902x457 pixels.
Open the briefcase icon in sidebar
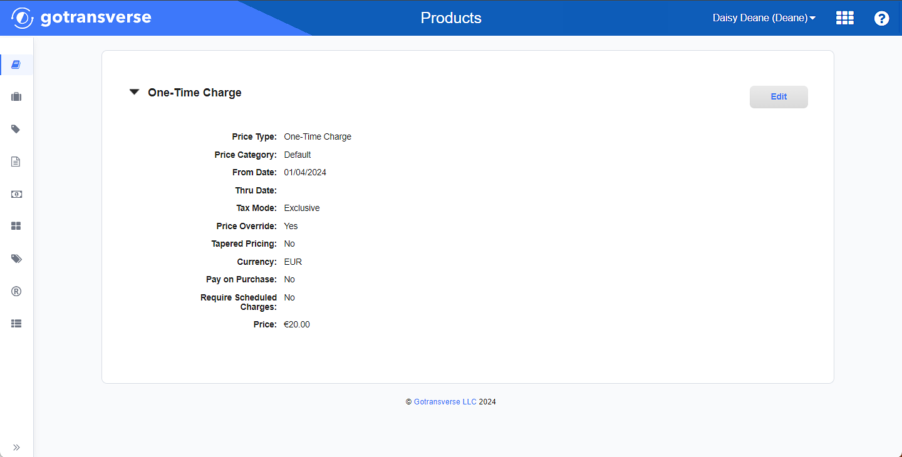[x=16, y=97]
